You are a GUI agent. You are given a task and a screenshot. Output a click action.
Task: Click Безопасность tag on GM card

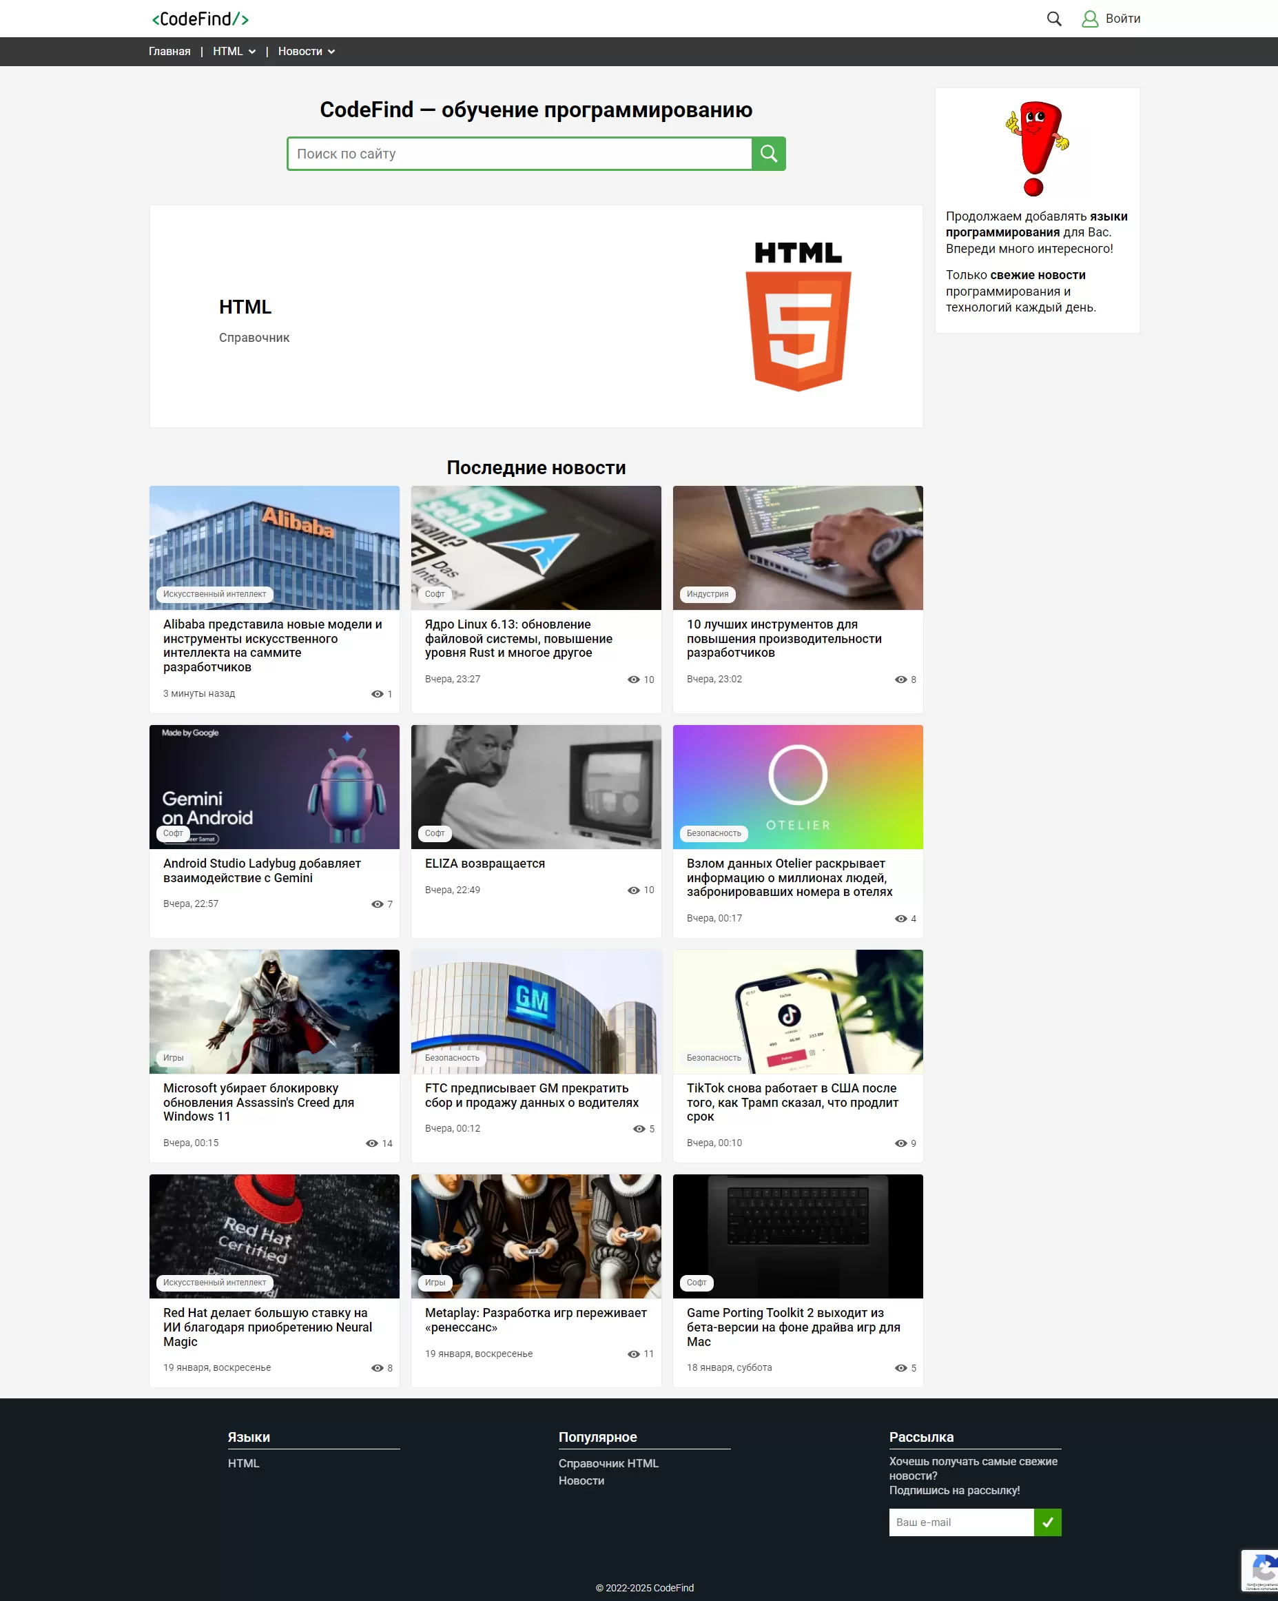click(x=452, y=1058)
